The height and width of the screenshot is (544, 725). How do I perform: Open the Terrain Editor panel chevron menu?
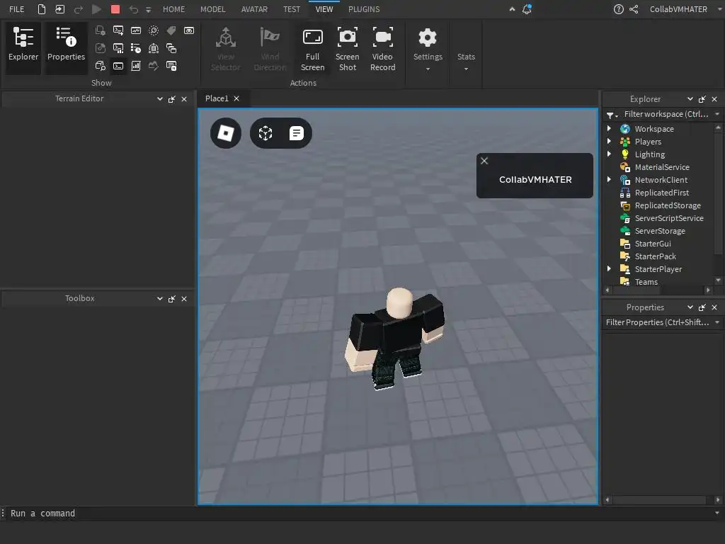159,99
